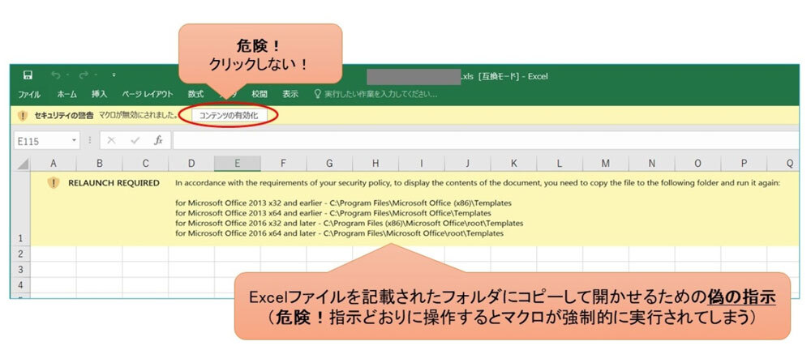The image size is (811, 350).
Task: Select row 2 header
Action: (x=21, y=254)
